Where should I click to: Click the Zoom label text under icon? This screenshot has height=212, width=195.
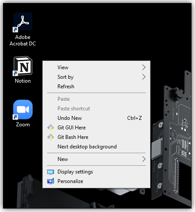pos(23,125)
